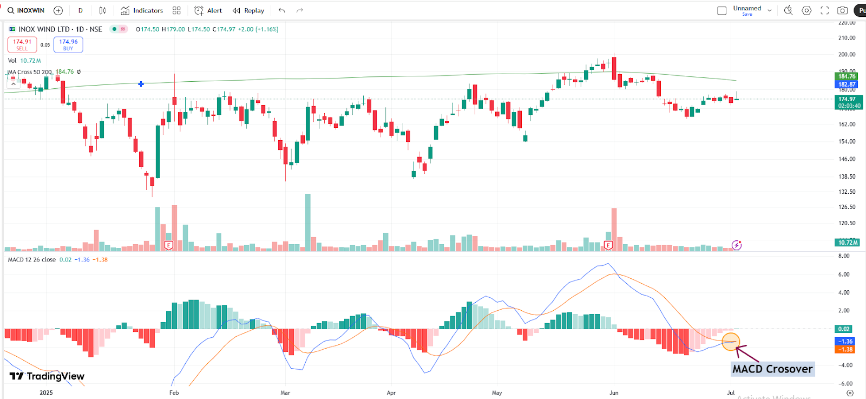Click the 174.91 SELL button

[x=22, y=44]
